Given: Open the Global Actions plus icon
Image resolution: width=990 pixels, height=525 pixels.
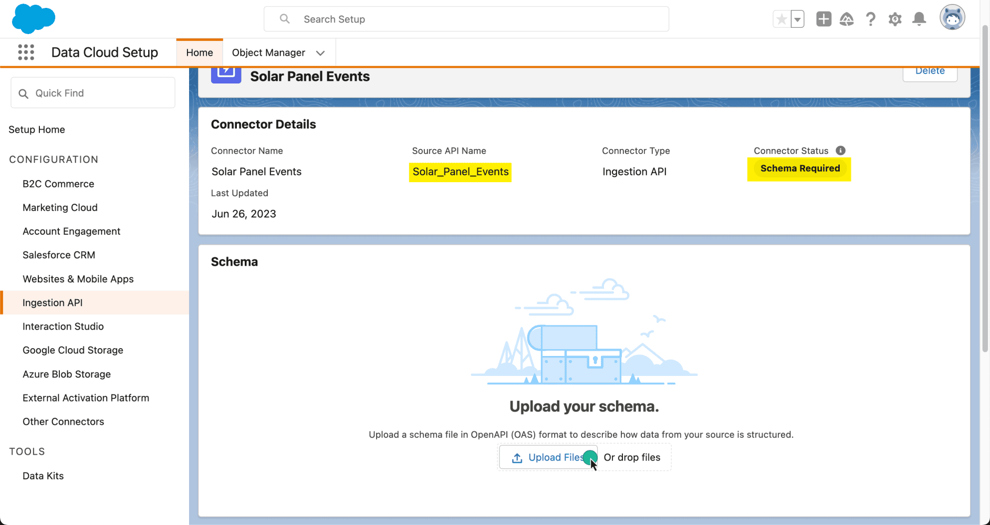Looking at the screenshot, I should click(824, 19).
